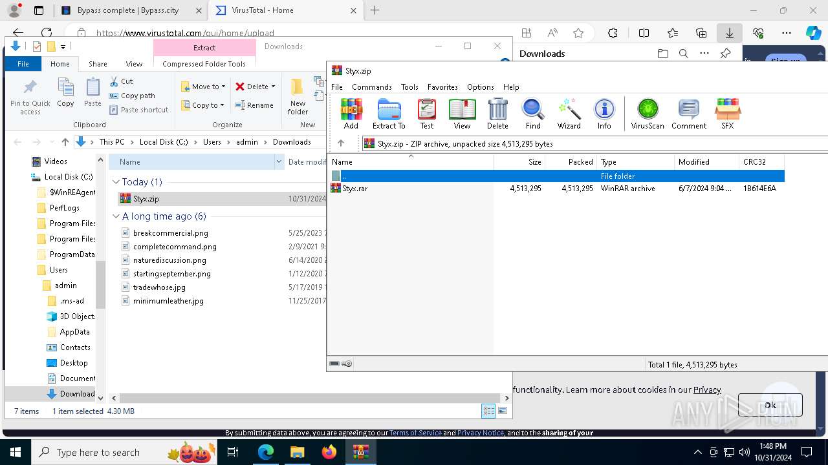Pin the Edge Downloads panel

(x=725, y=54)
